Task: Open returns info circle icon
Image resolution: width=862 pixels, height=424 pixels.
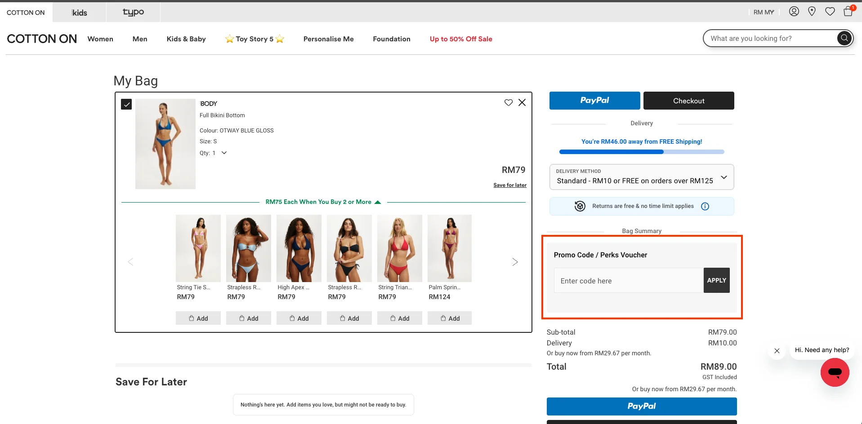Action: (705, 206)
